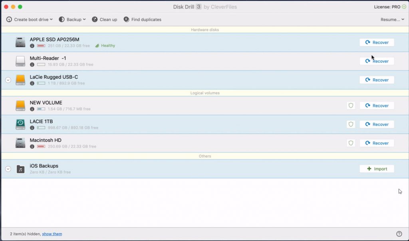Click the '1 TB / 892.9 GB free' text
The image size is (409, 241).
(66, 83)
